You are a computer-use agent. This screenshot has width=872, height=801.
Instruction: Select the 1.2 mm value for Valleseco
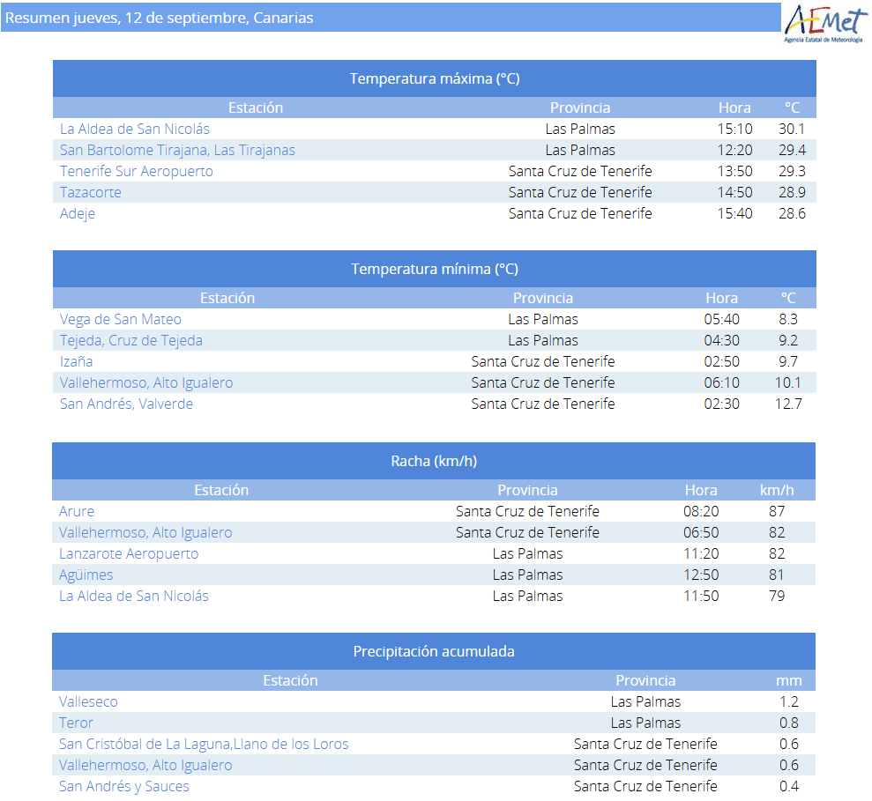tap(789, 701)
